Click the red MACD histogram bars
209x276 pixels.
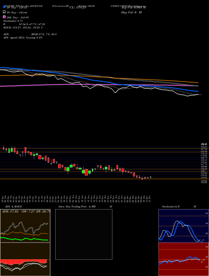pos(23,261)
